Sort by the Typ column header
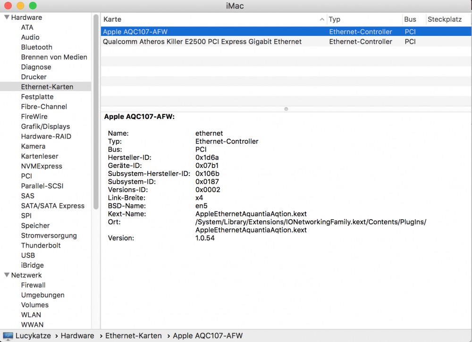This screenshot has width=472, height=342. tap(364, 19)
